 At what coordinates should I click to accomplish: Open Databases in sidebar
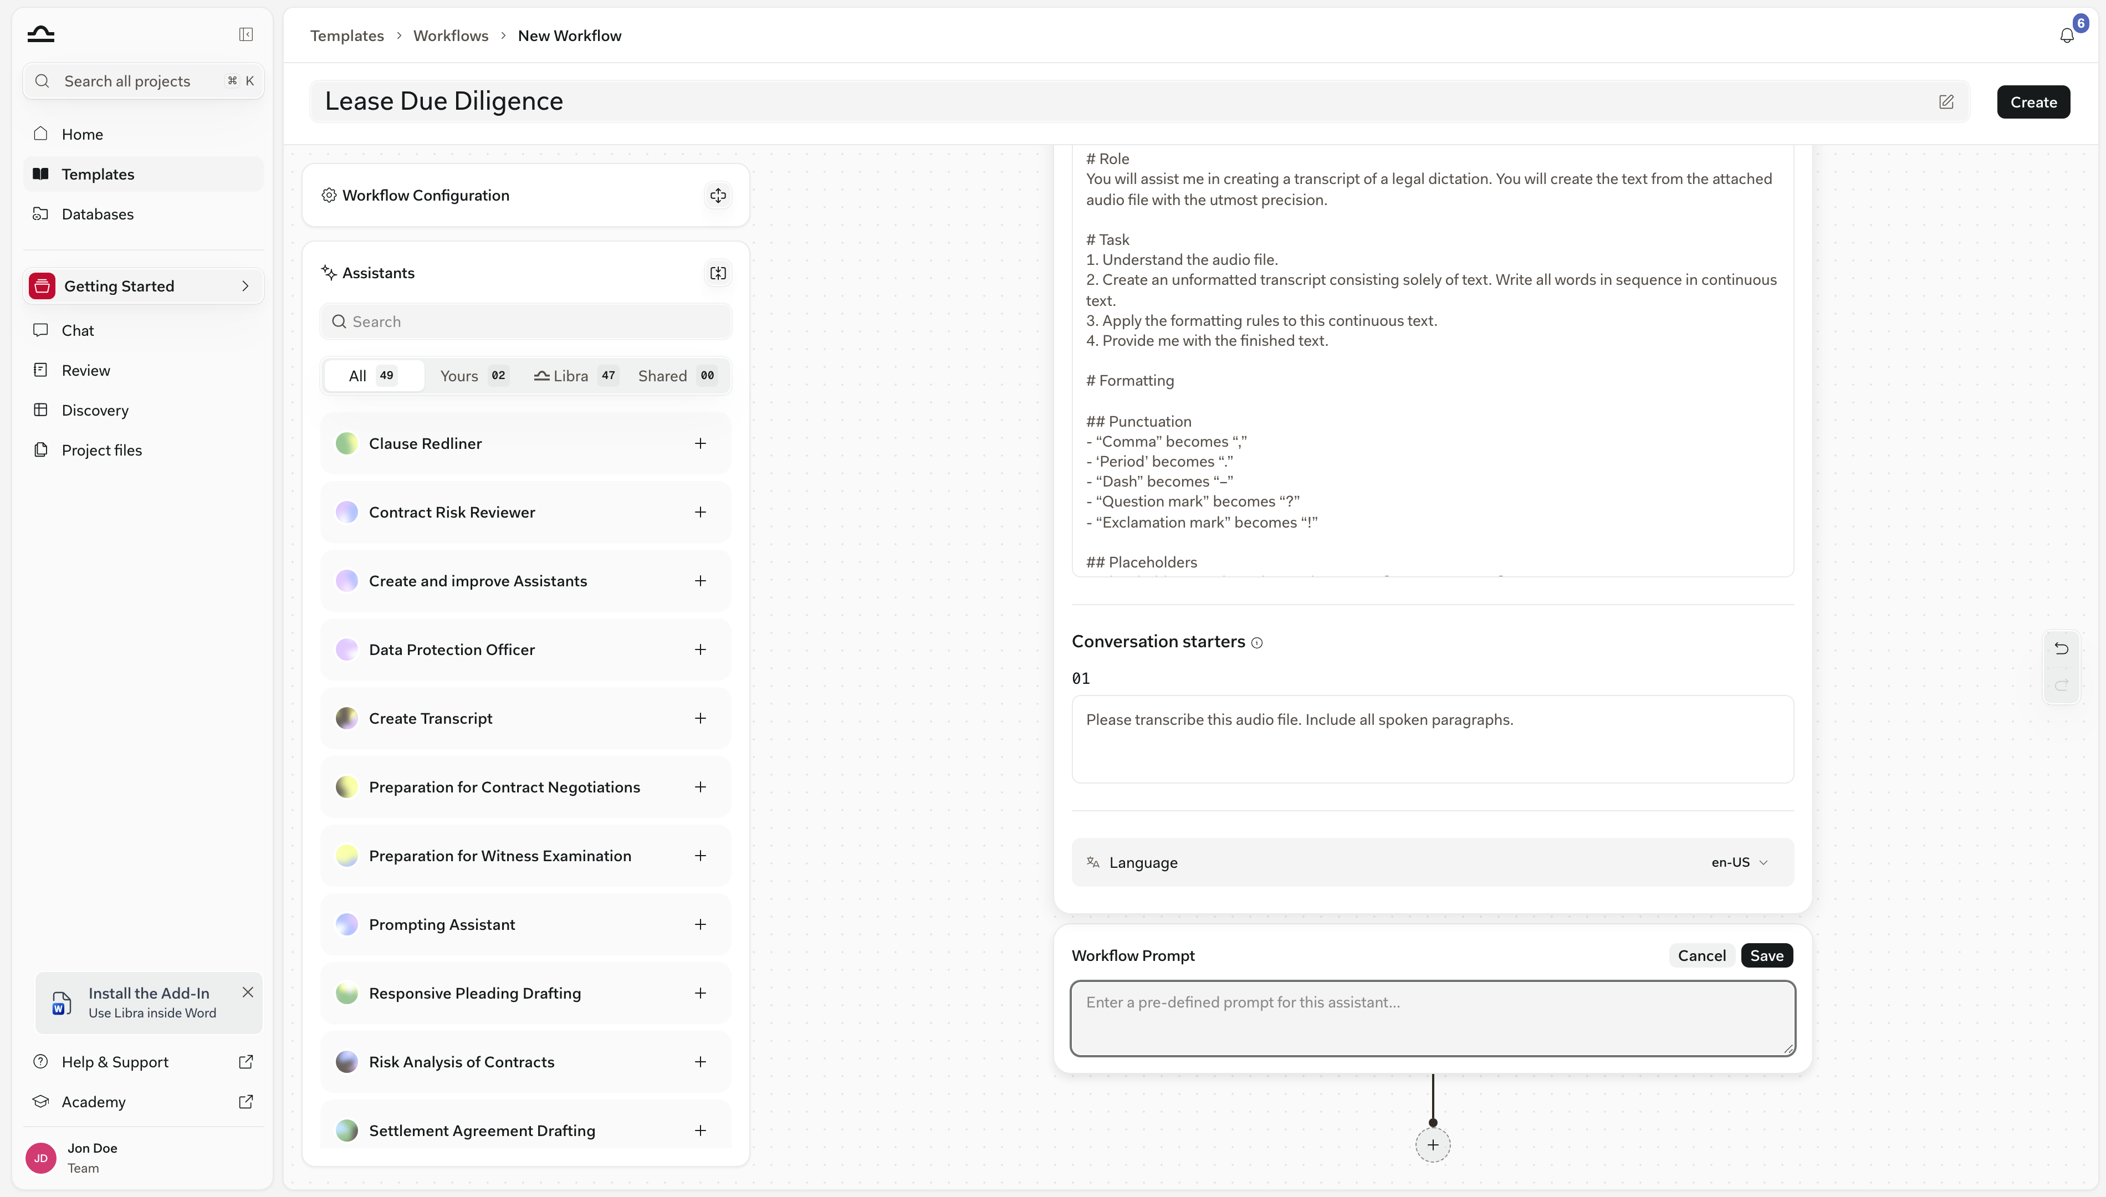pyautogui.click(x=144, y=214)
